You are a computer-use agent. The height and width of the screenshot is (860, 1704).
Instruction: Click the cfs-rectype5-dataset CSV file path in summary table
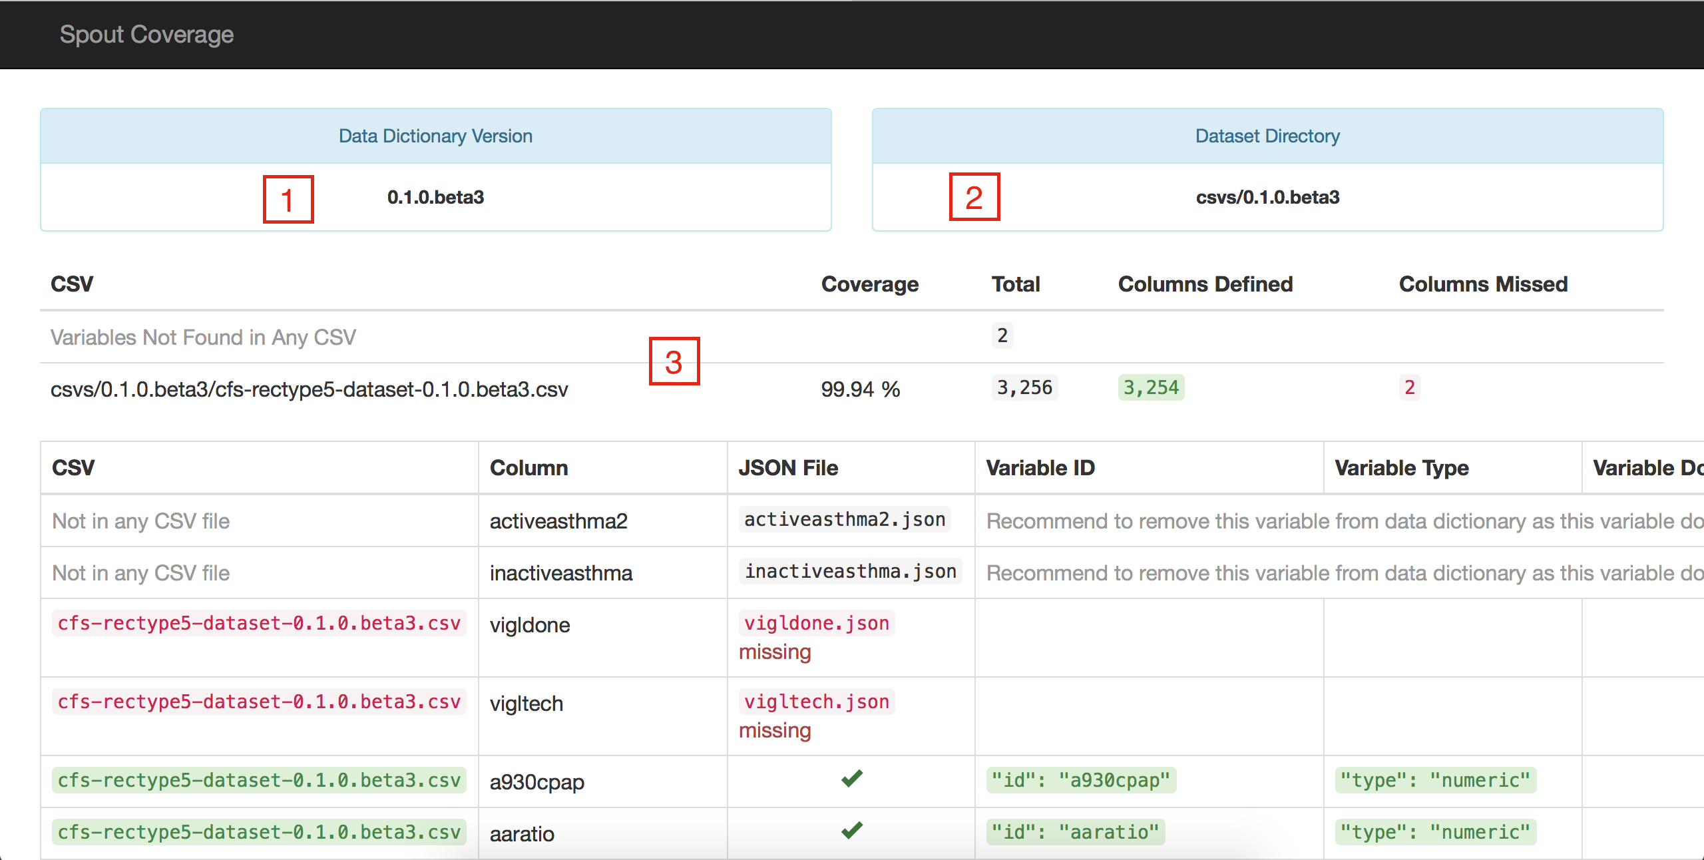pos(310,389)
